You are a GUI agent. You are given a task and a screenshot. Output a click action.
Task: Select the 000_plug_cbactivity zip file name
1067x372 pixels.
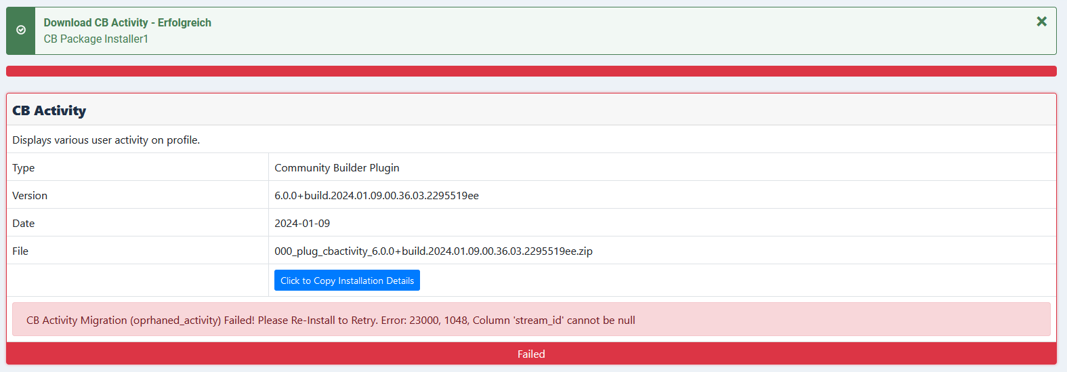click(x=434, y=251)
